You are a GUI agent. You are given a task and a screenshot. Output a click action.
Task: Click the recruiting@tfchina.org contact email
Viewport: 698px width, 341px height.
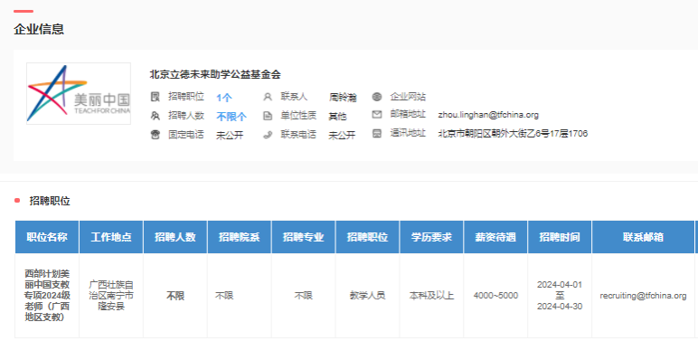pyautogui.click(x=643, y=296)
